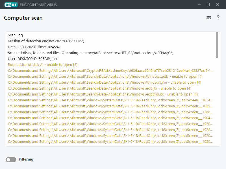Image resolution: width=226 pixels, height=169 pixels.
Task: Select the 'Scanned disks, folders and files' line
Action: (x=90, y=53)
